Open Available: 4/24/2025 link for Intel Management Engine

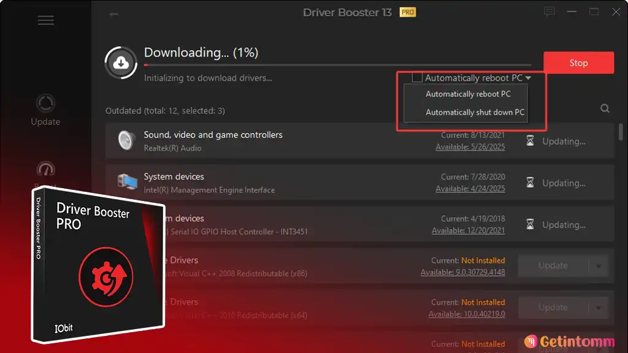470,189
